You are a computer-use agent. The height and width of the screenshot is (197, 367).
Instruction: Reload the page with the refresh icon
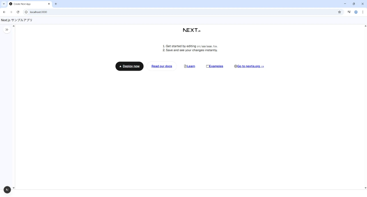[x=18, y=12]
